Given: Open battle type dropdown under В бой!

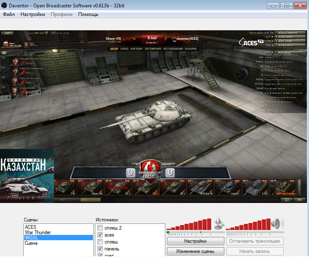Looking at the screenshot, I should [152, 43].
